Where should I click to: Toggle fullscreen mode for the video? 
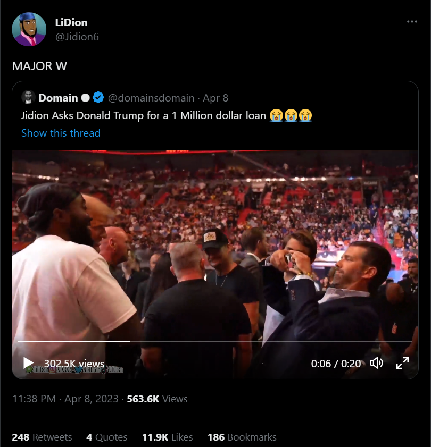click(x=403, y=363)
